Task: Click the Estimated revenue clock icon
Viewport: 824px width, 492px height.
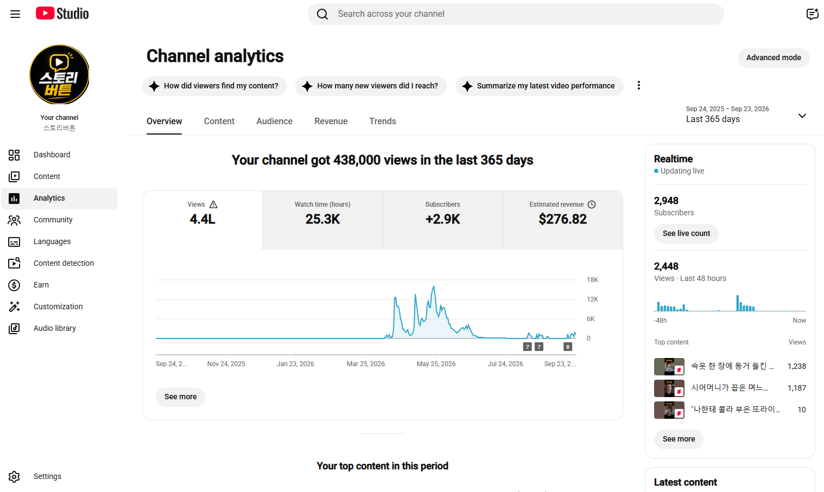Action: (592, 205)
